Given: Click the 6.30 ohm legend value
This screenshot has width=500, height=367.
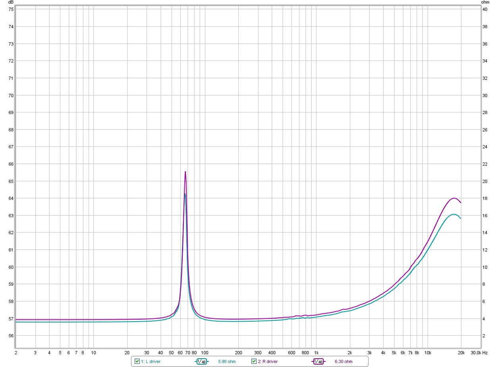Looking at the screenshot, I should (x=344, y=361).
